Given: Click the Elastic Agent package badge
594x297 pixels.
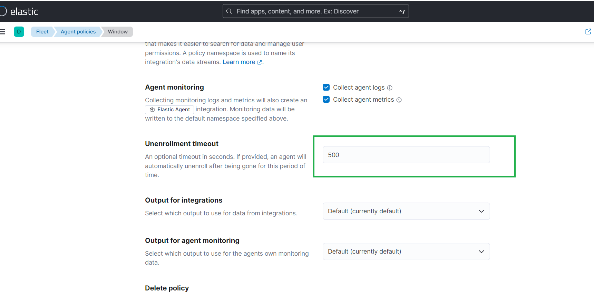Looking at the screenshot, I should [169, 110].
